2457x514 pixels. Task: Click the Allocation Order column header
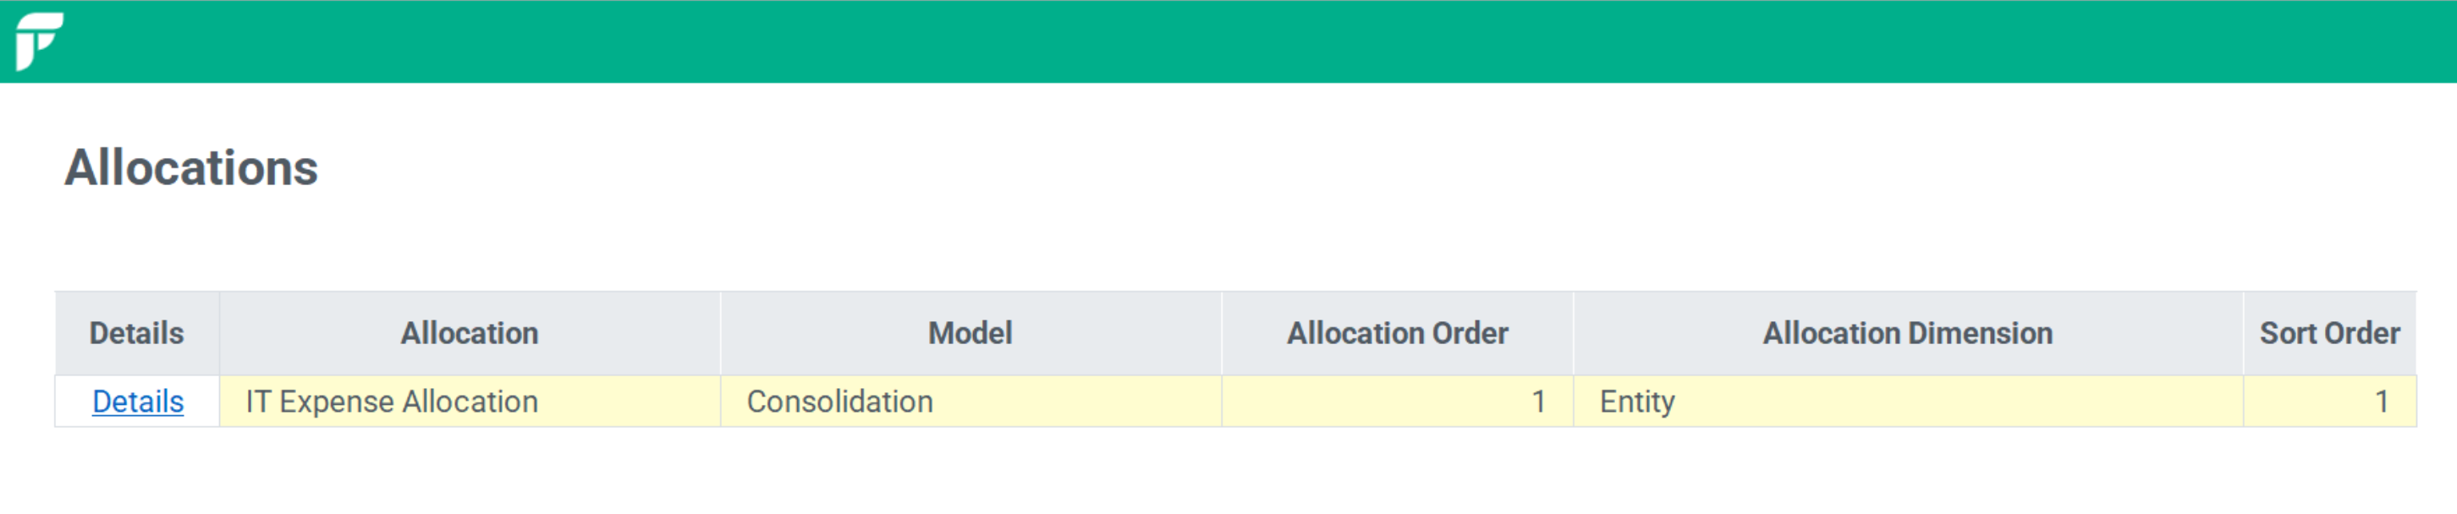pyautogui.click(x=1398, y=333)
